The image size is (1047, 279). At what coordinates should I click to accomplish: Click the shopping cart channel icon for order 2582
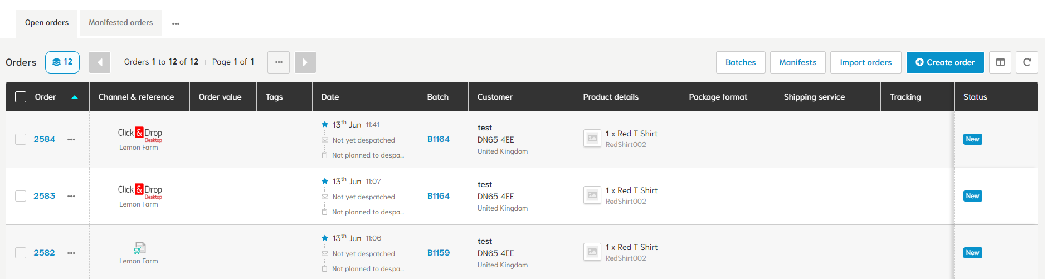pos(139,248)
